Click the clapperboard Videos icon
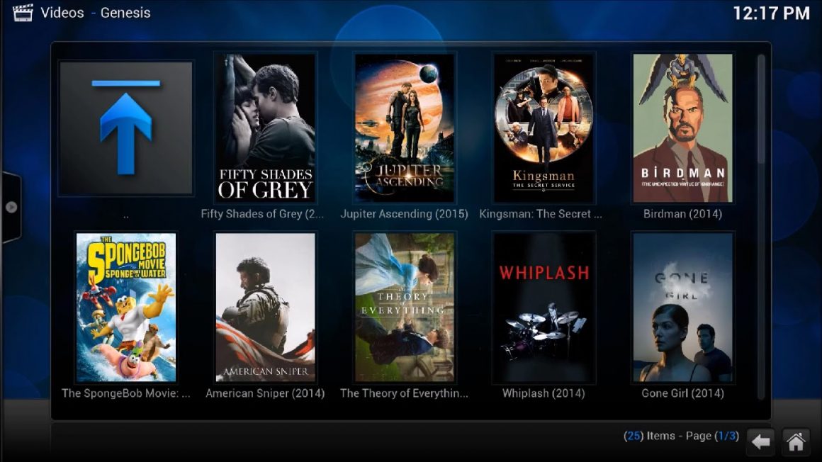822x462 pixels. point(23,12)
